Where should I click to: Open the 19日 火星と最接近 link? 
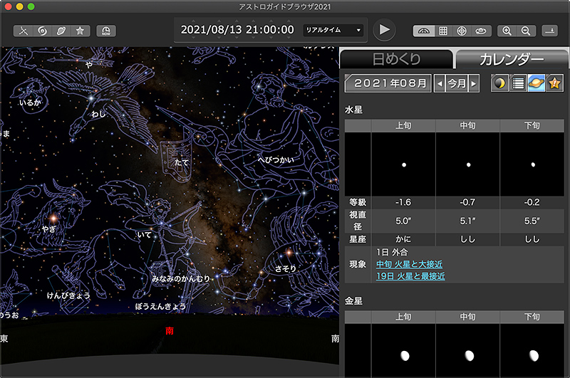410,275
